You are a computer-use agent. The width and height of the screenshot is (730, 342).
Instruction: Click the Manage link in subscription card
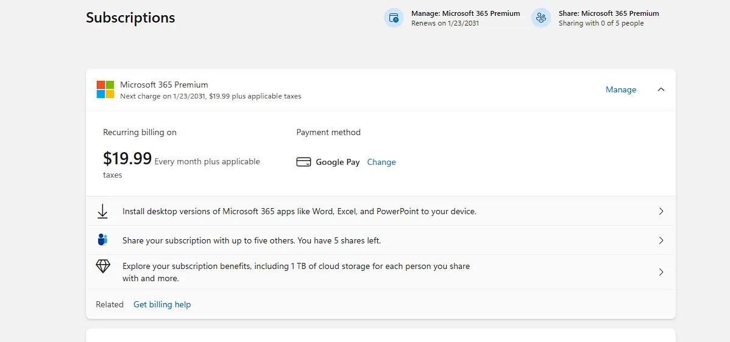coord(620,89)
